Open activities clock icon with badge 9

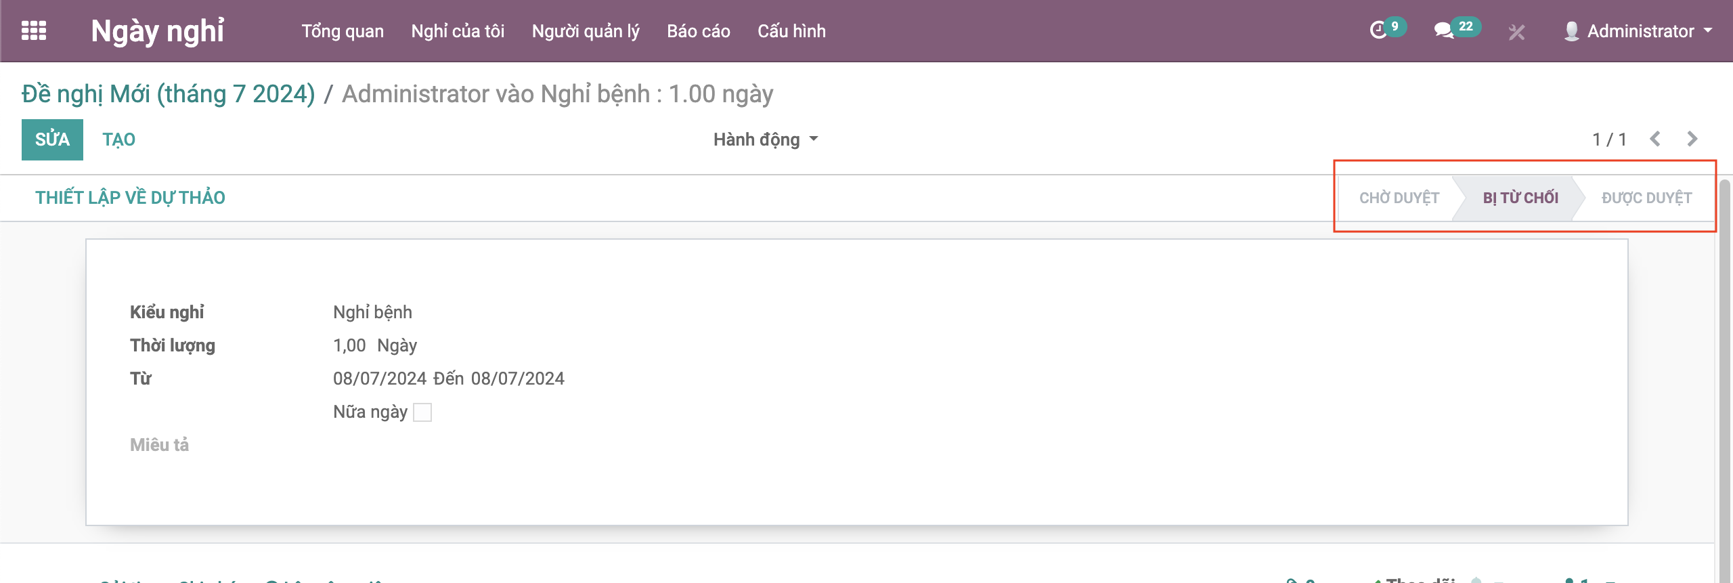coord(1378,30)
